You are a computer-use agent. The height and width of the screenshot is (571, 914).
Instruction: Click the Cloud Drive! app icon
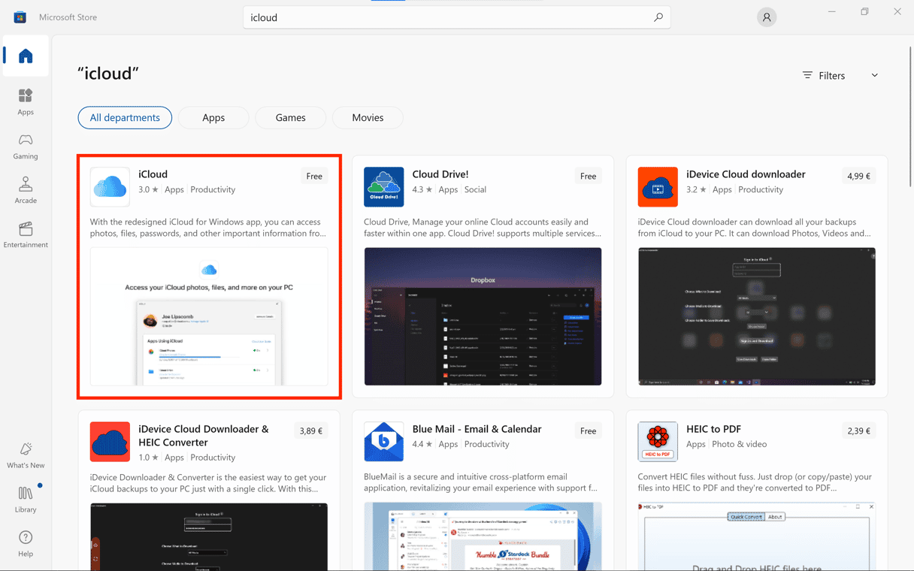click(383, 186)
